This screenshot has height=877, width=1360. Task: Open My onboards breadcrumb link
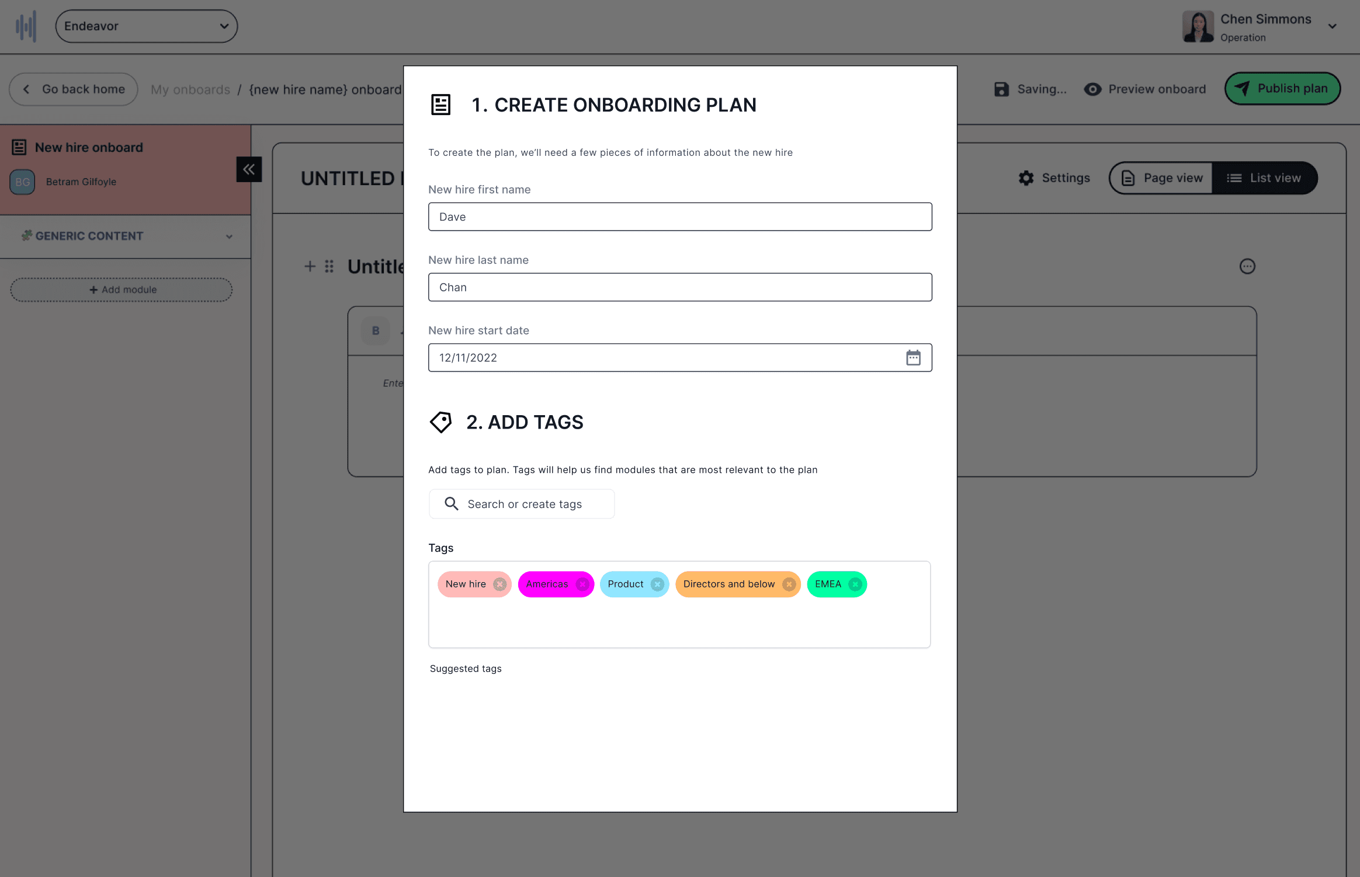(190, 89)
